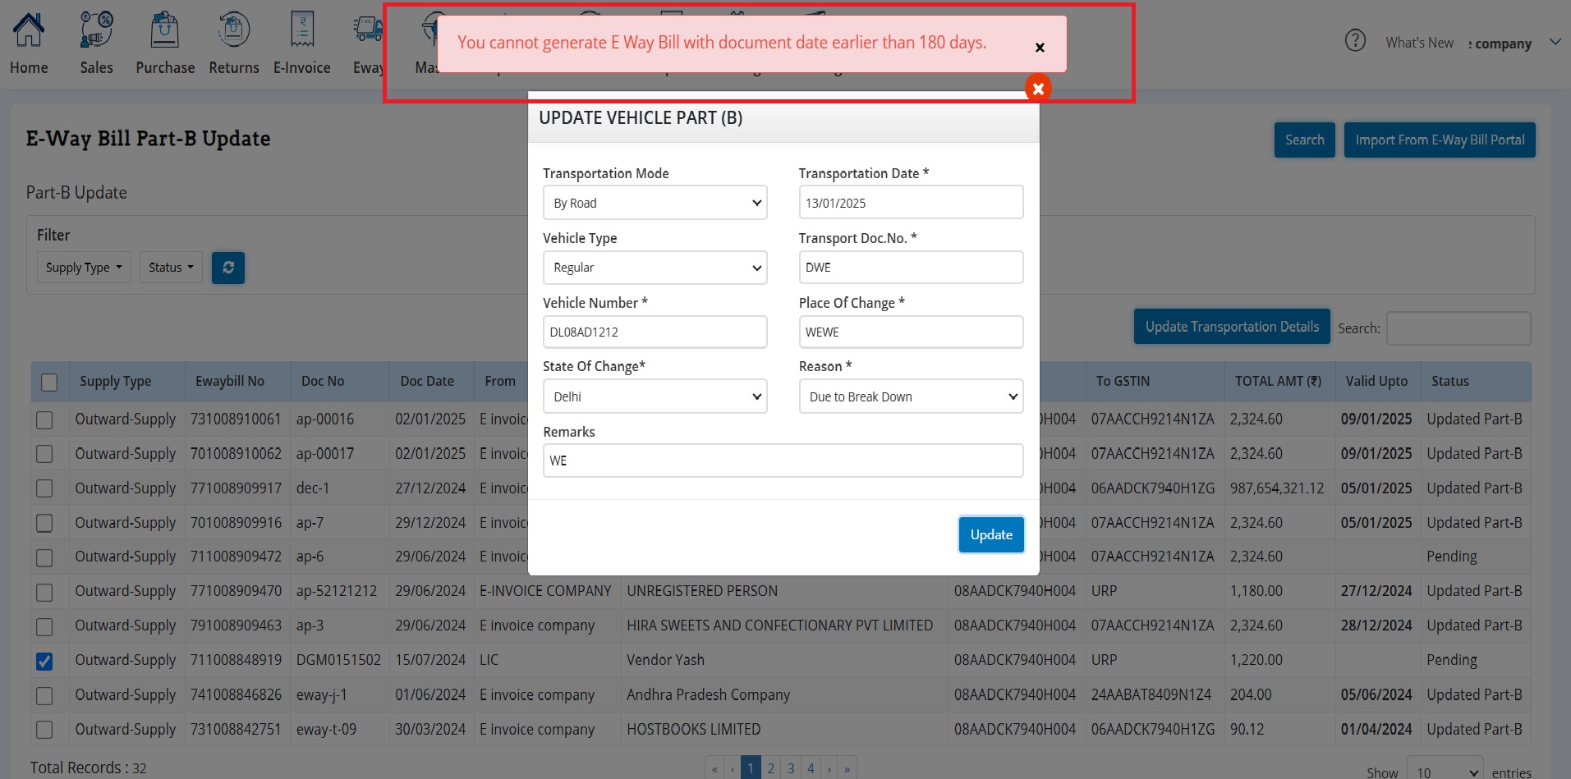Click the Update button in dialog
The image size is (1571, 779).
(991, 534)
